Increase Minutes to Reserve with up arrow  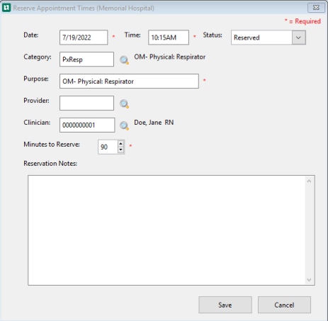[x=120, y=144]
